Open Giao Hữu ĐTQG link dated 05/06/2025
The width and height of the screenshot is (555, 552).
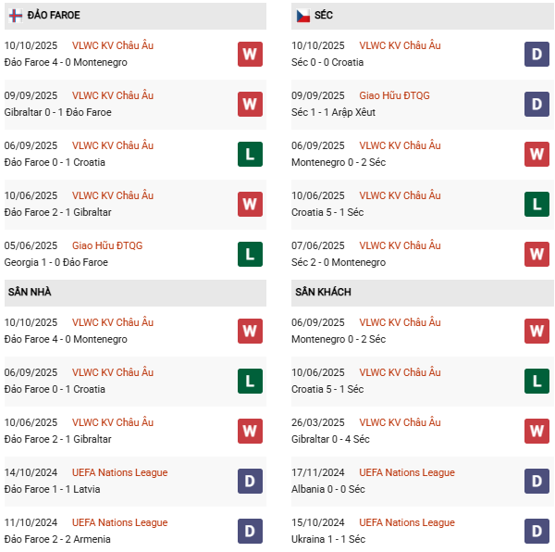click(x=107, y=245)
